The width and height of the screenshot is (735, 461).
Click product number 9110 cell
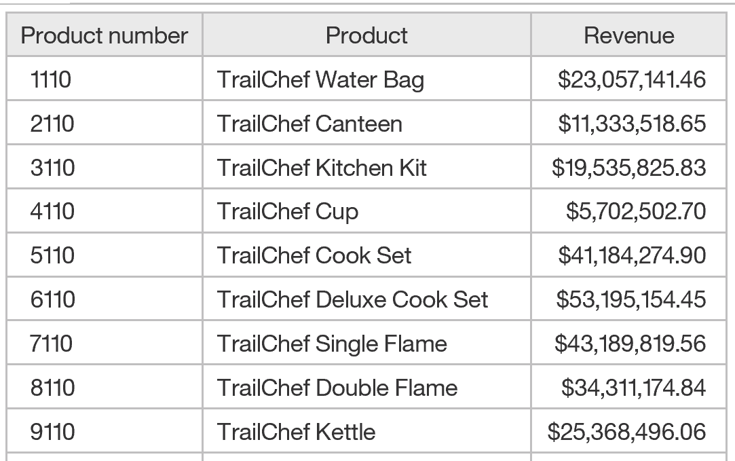point(105,431)
